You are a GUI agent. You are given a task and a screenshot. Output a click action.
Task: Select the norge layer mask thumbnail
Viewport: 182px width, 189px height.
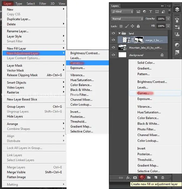(139, 40)
